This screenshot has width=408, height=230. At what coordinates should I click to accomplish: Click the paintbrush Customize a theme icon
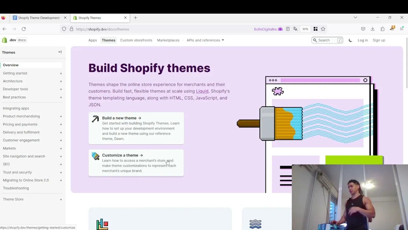[x=95, y=156]
